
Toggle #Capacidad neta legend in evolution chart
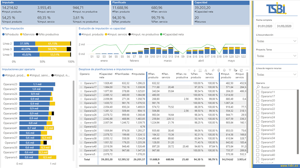pos(172,34)
